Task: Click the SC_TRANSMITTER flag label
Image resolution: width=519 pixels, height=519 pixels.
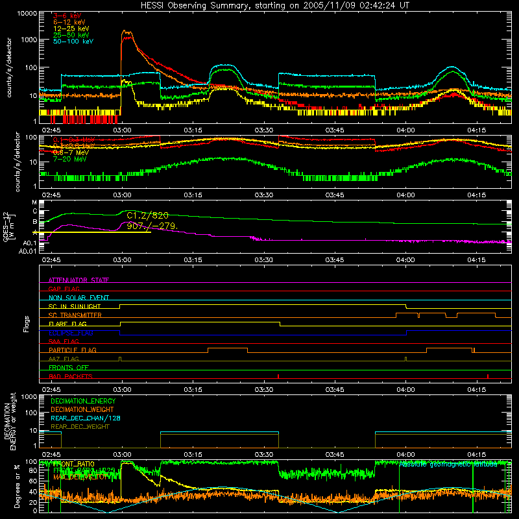Action: (75, 315)
